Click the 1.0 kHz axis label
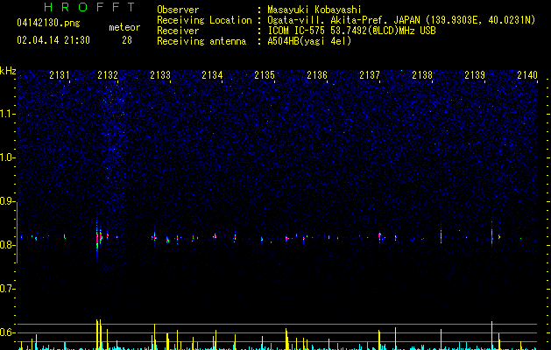This screenshot has height=350, width=551. (x=8, y=157)
